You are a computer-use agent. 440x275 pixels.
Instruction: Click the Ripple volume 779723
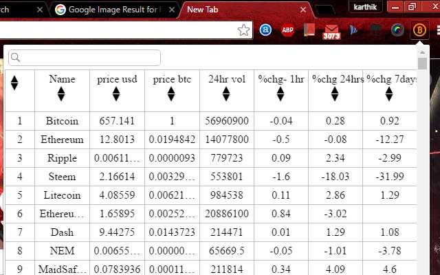(x=227, y=158)
